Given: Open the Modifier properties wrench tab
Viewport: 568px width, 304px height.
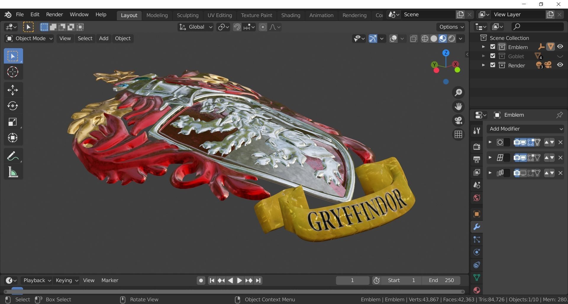Looking at the screenshot, I should (x=477, y=227).
